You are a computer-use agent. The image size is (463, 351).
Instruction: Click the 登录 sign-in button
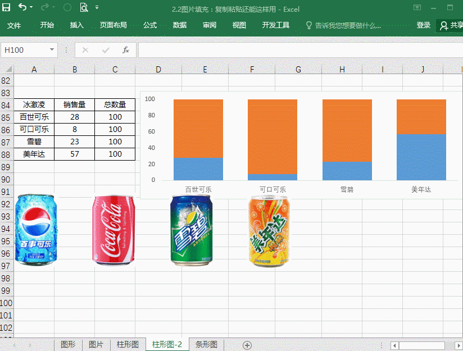point(424,25)
